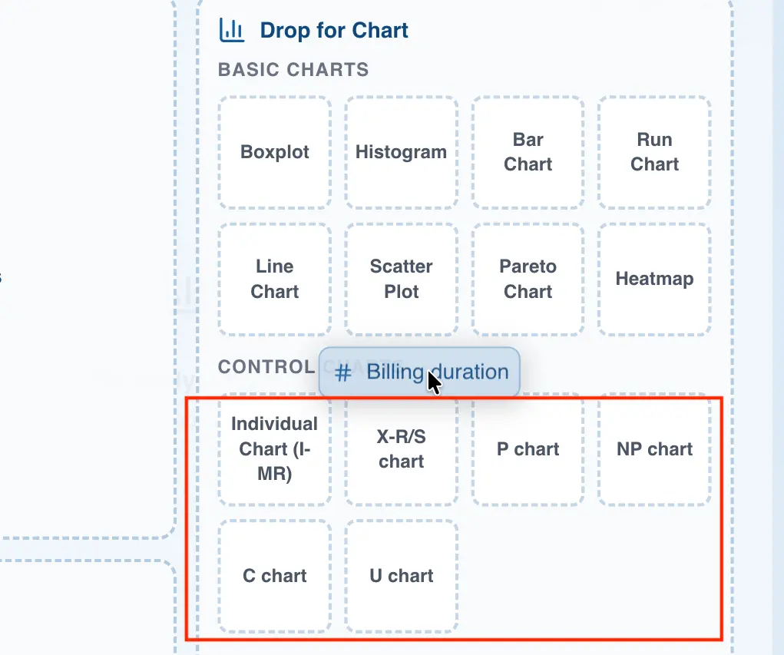Select the Line Chart option
The height and width of the screenshot is (655, 784).
click(x=274, y=279)
